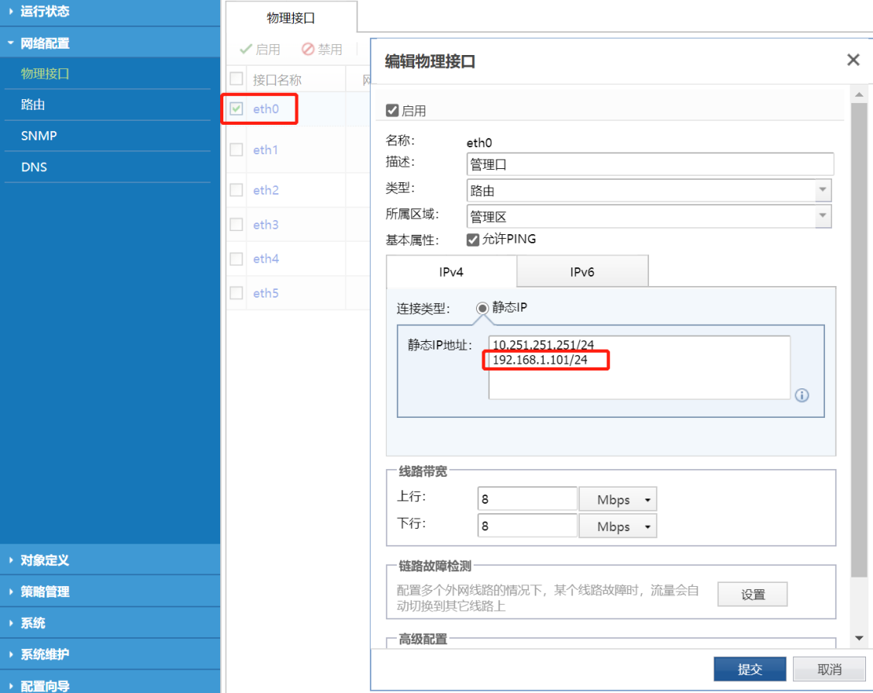The width and height of the screenshot is (873, 693).
Task: Switch to the IPv6 tab
Action: click(x=582, y=271)
